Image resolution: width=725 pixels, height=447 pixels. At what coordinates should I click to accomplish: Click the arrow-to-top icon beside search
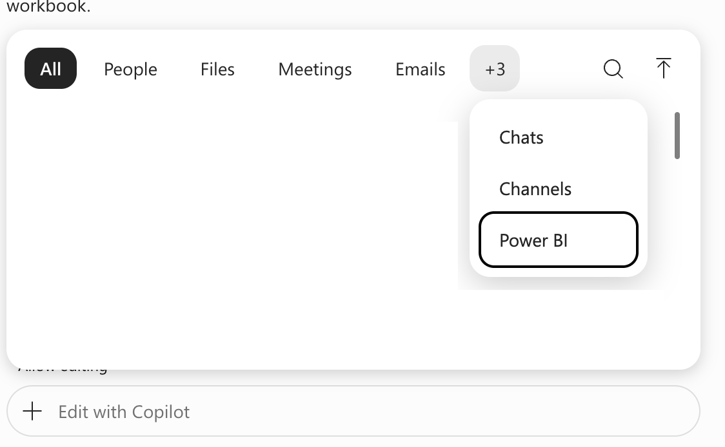point(663,68)
